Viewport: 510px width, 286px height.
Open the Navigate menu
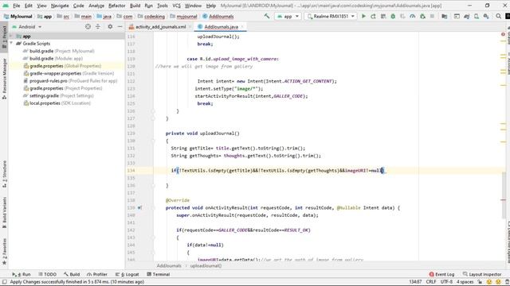[60, 6]
